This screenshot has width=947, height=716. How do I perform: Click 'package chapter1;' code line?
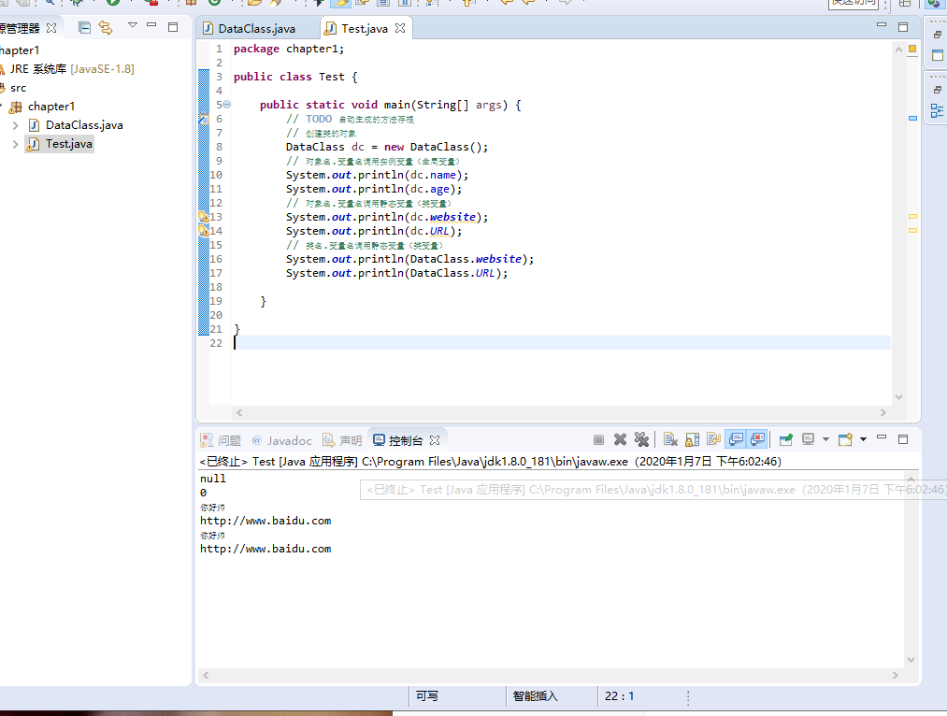(x=289, y=49)
